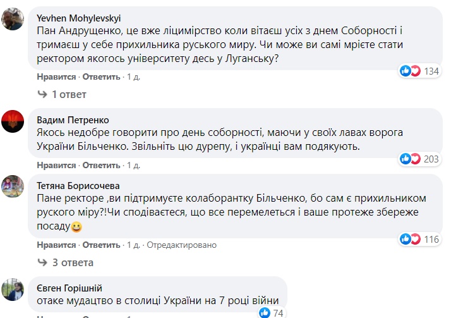Open Вадим Петренко's profile name link
This screenshot has height=318, width=451.
[73, 119]
